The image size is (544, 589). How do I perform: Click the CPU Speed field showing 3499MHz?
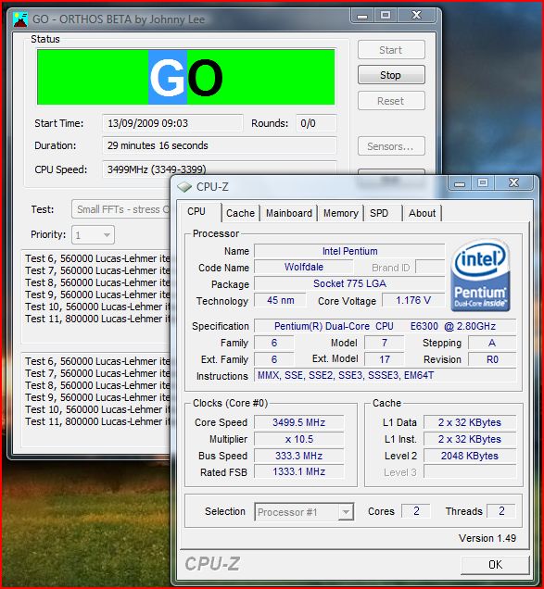(220, 169)
